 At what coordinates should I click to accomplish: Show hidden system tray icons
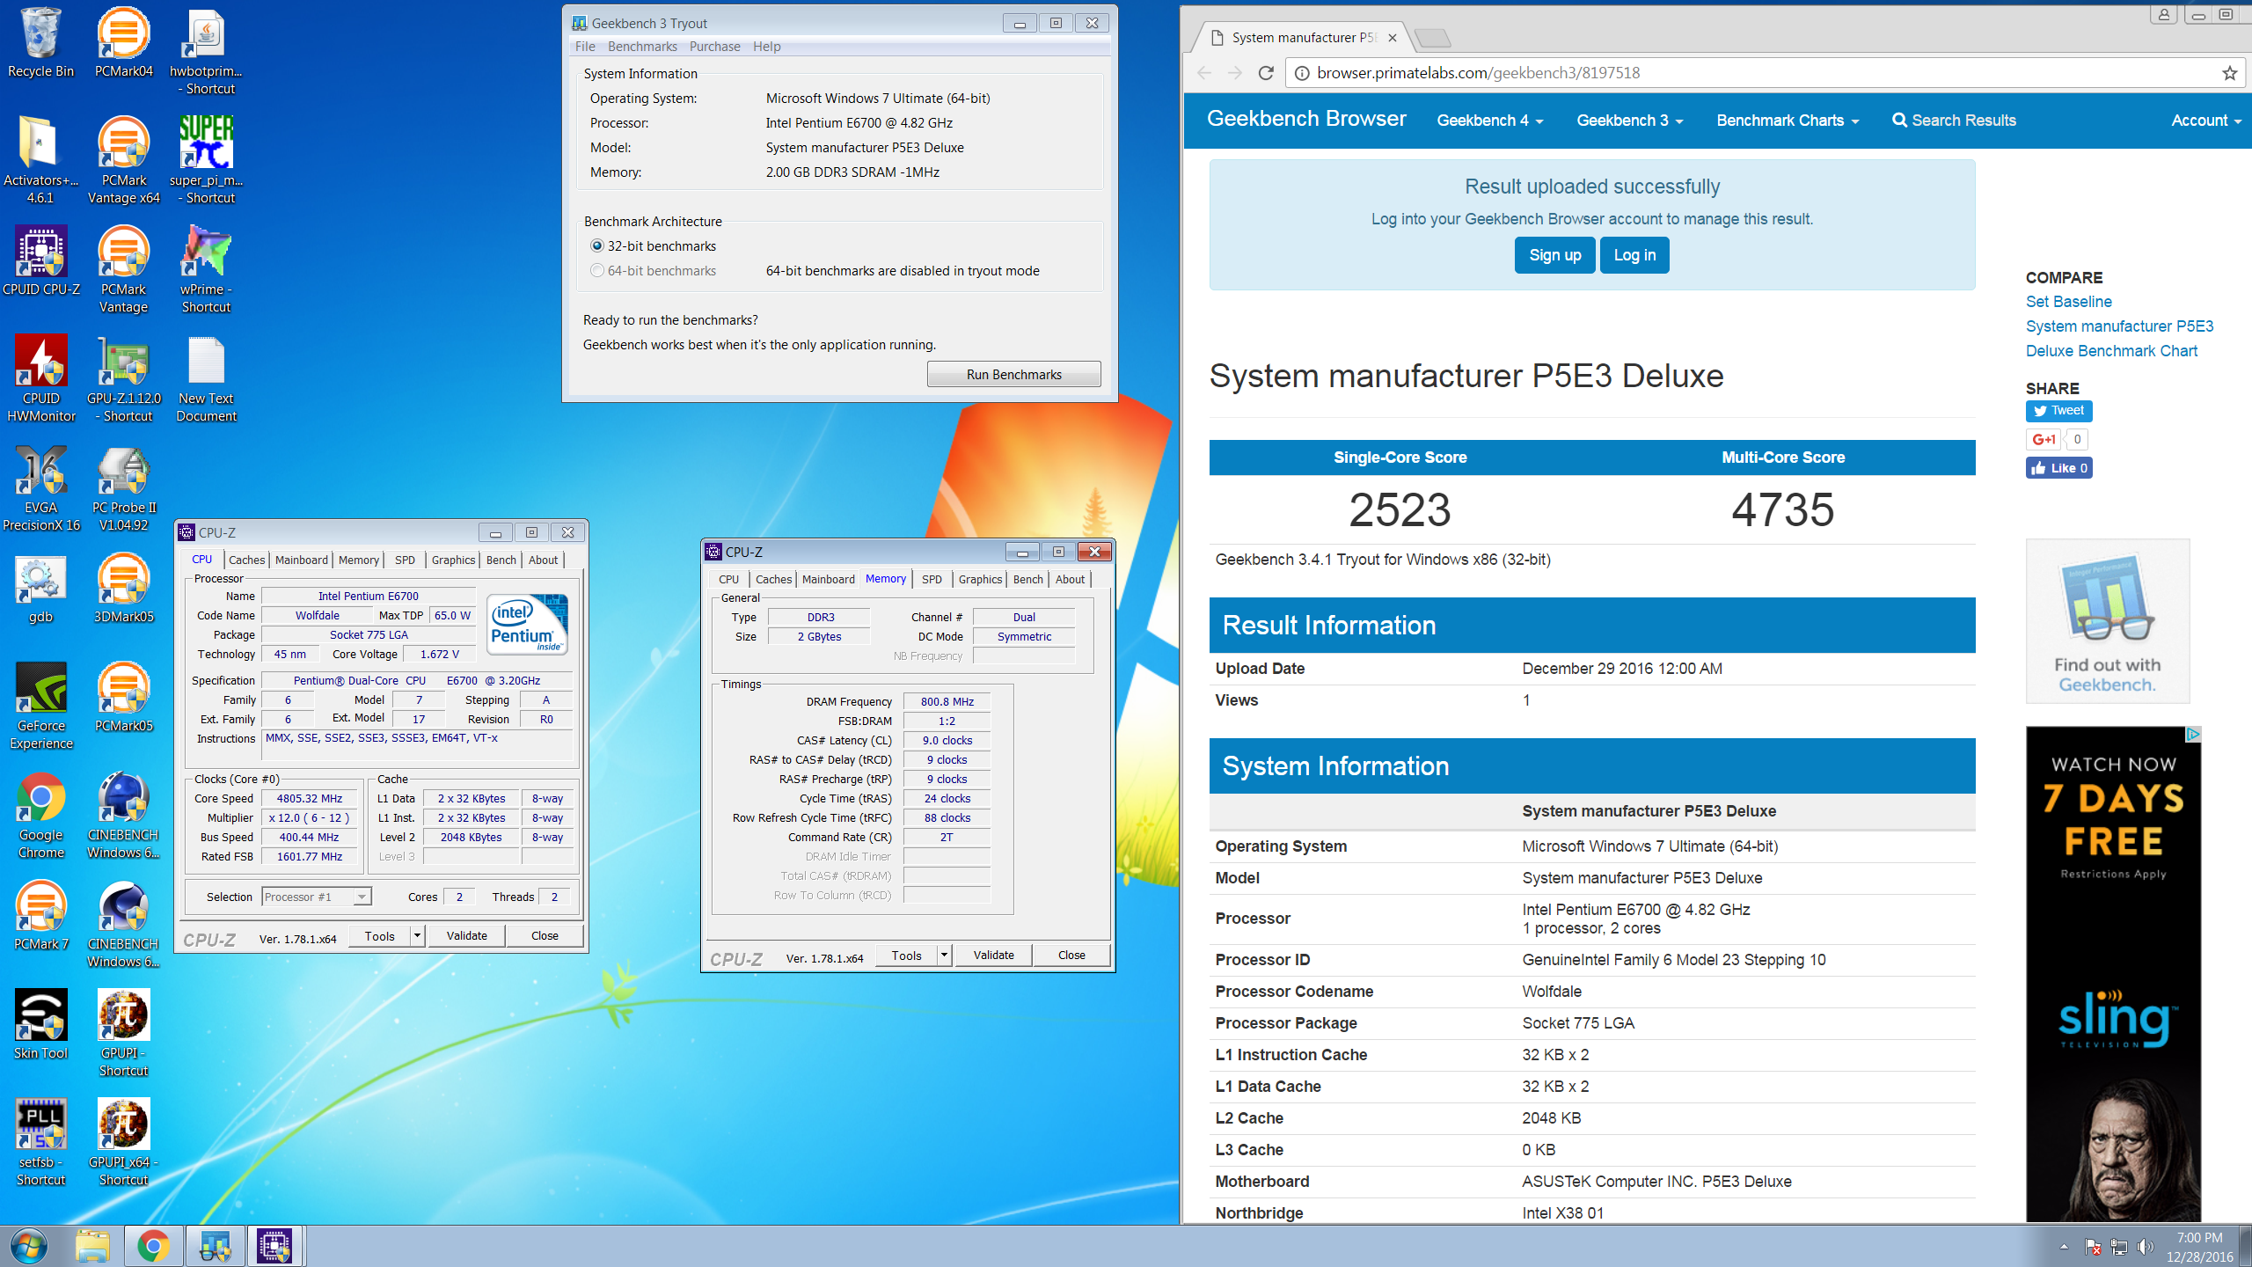[x=2064, y=1247]
